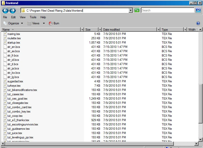Screen dimensions: 203x148
Task: Click the vertical scrollbar down arrow
Action: [x=200, y=139]
